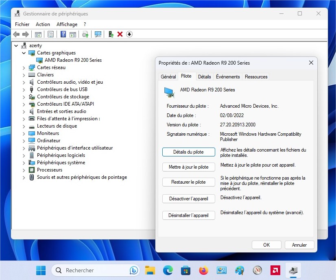Launch Microsoft Edge from the taskbar

tap(168, 270)
